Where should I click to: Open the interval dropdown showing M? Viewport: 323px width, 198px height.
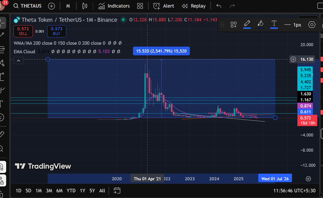point(68,6)
